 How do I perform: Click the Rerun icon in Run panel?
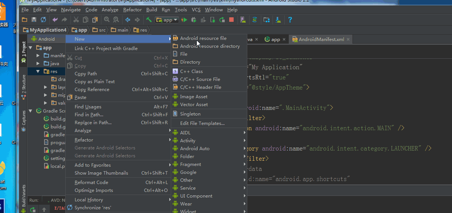coord(32,210)
